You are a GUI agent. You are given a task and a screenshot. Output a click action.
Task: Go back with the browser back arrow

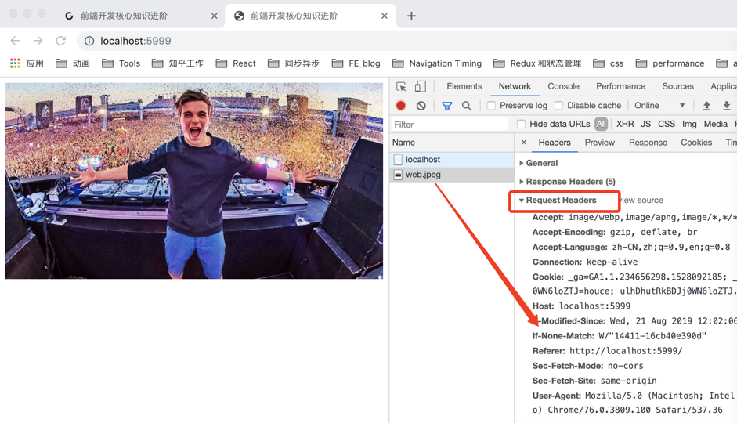point(15,41)
